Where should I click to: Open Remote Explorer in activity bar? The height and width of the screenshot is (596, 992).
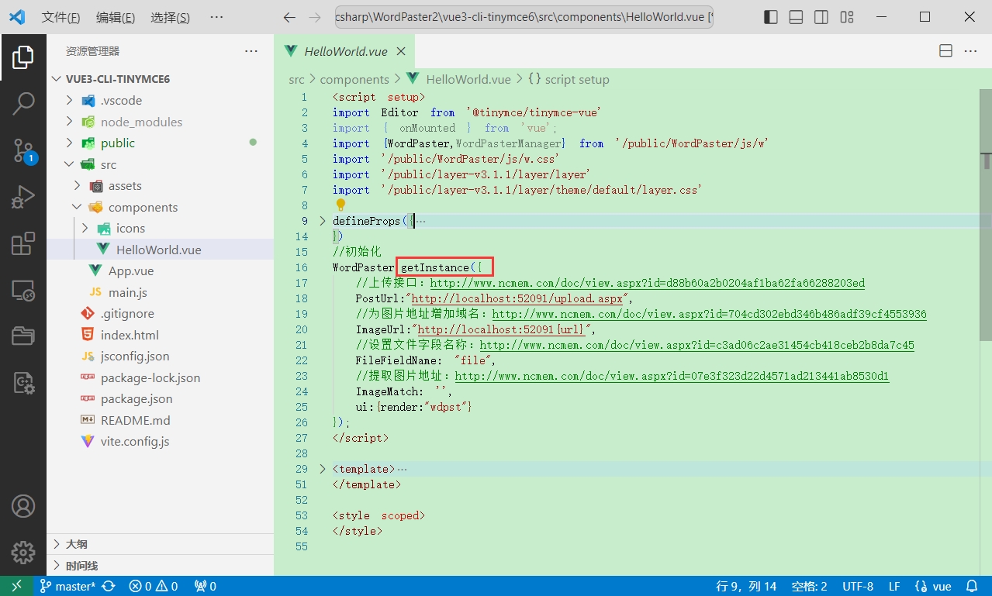pos(23,290)
